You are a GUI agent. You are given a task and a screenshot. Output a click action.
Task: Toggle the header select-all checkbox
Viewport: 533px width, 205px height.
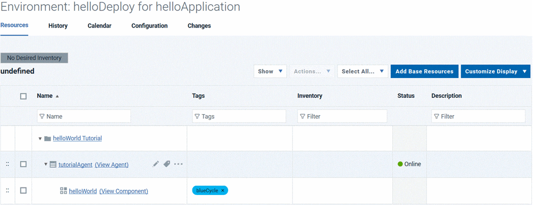(23, 96)
